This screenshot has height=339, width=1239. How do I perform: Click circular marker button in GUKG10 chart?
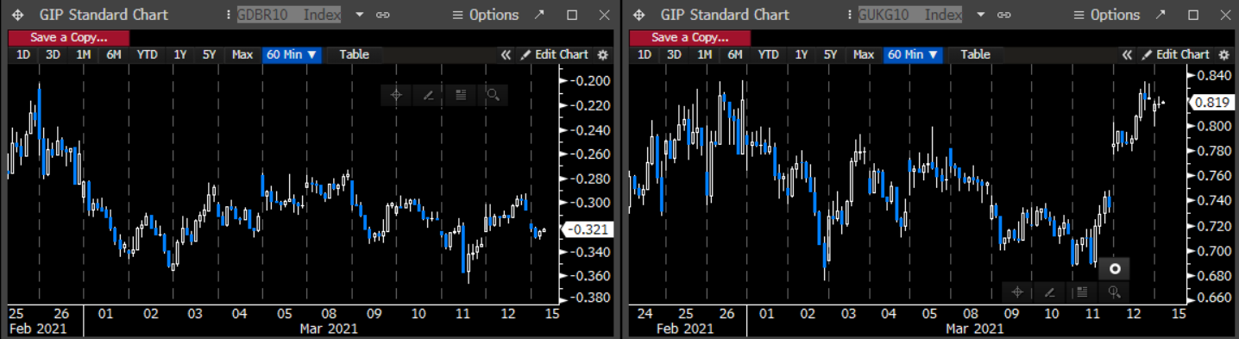pos(1114,268)
